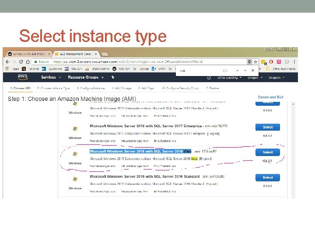
Task: Go to next find result arrow
Action: (245, 70)
